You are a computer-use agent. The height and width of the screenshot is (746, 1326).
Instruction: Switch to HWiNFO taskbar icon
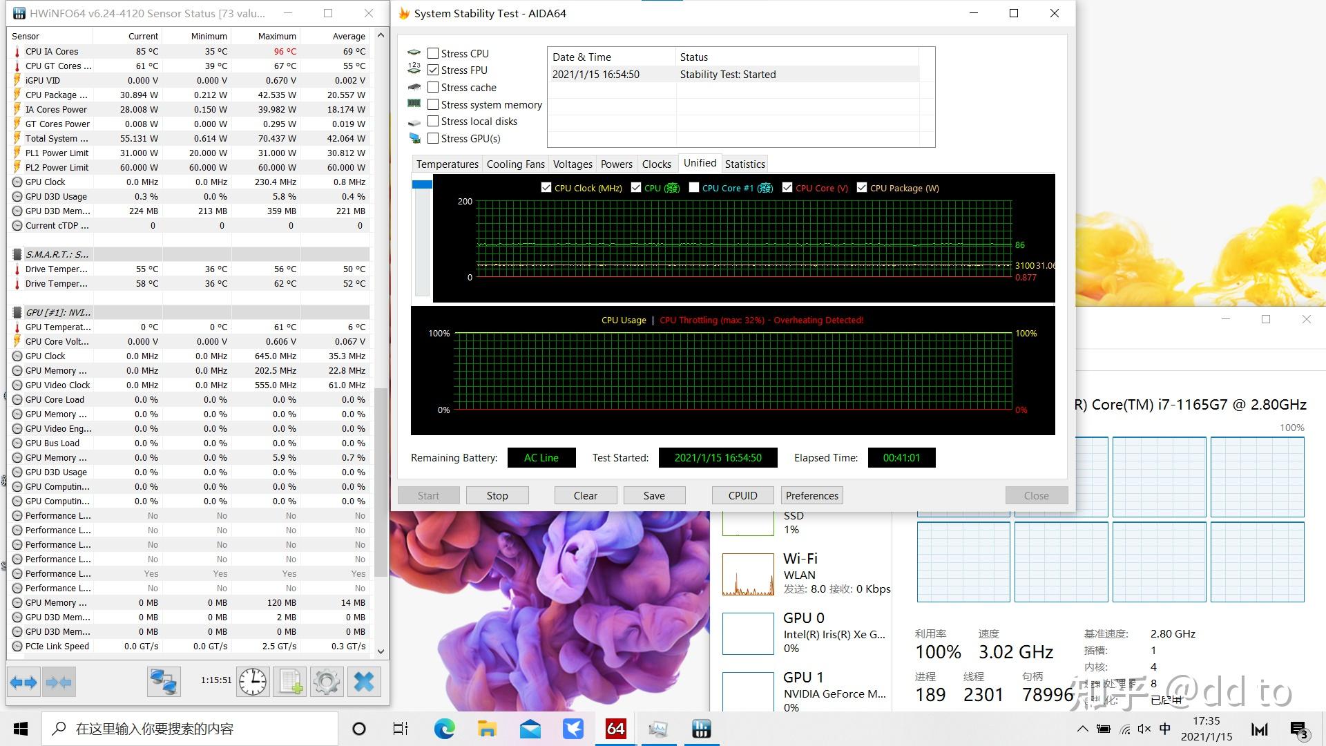click(701, 729)
